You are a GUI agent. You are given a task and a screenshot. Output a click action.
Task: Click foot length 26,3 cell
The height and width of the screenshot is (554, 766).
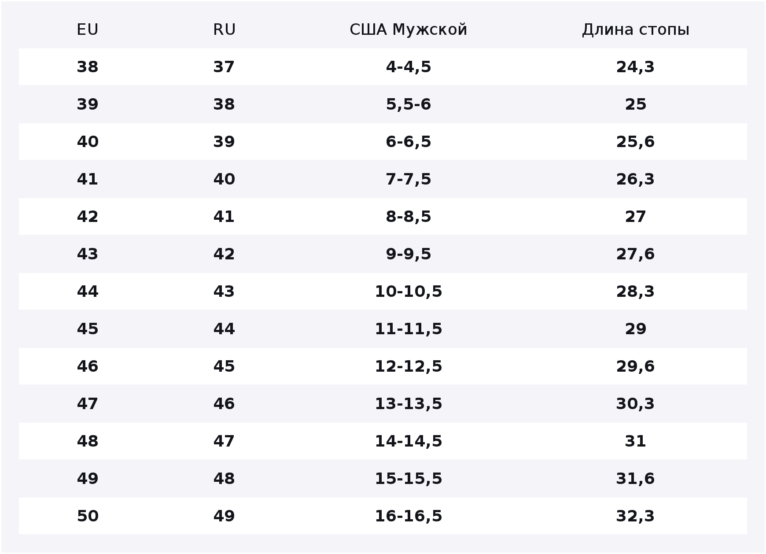[x=635, y=179]
